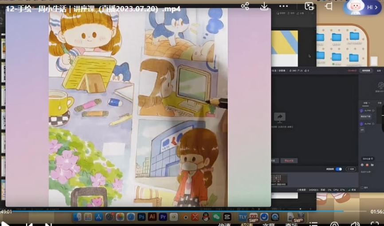This screenshot has height=226, width=384.
Task: Open the Hi assistant mascot button
Action: (362, 7)
